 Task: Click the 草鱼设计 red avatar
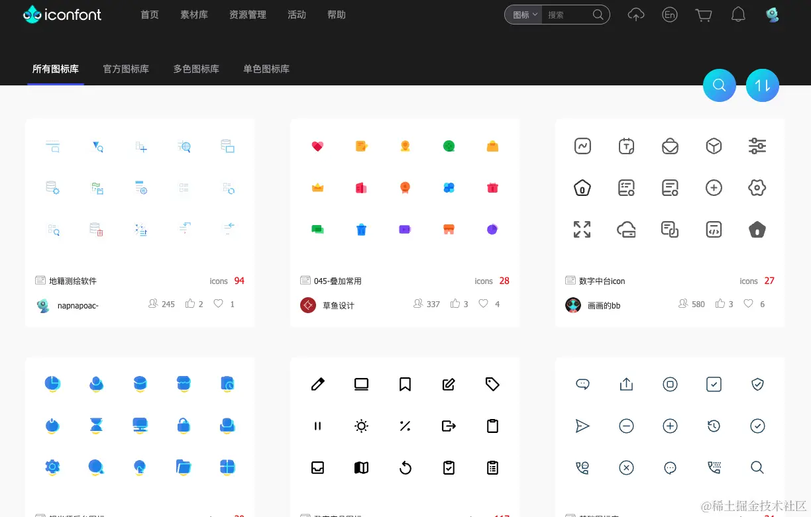coord(308,305)
